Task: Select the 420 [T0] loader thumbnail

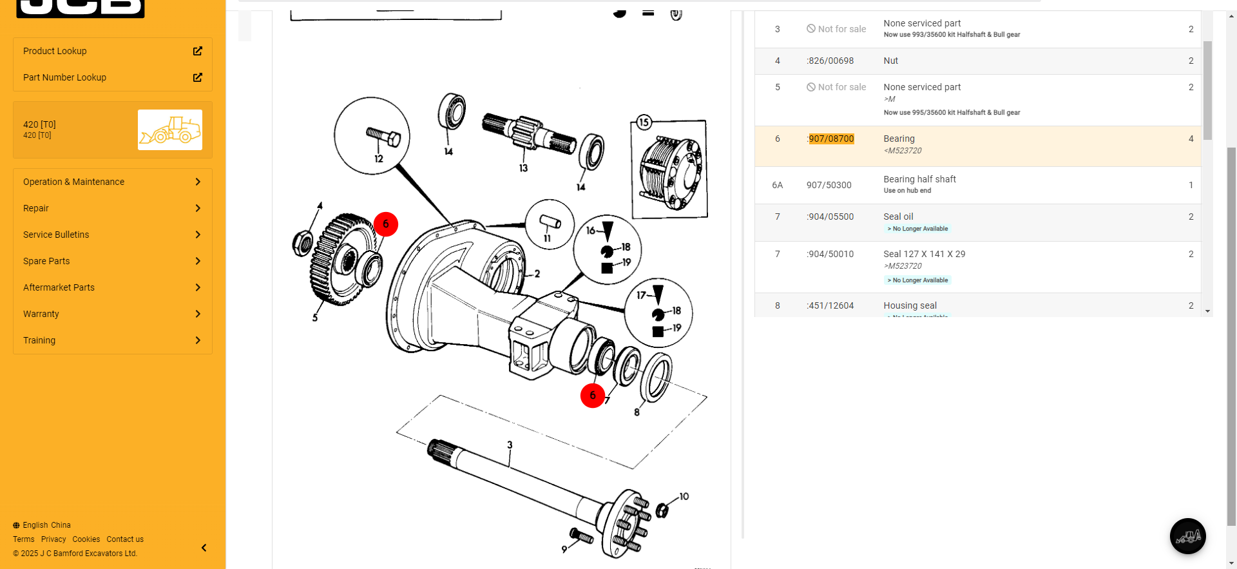Action: 170,130
